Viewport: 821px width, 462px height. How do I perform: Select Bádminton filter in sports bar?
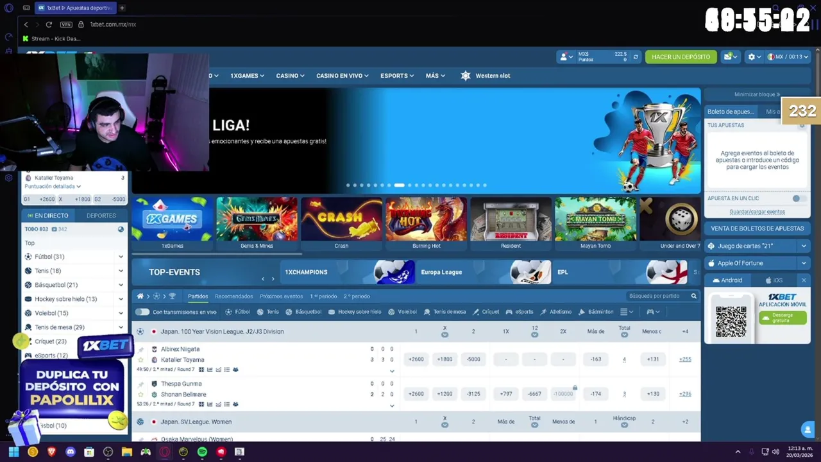596,312
